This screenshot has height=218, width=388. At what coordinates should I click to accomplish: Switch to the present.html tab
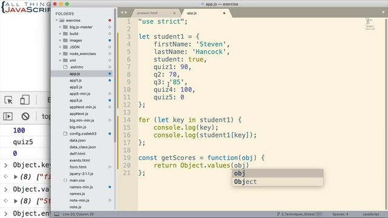(147, 13)
